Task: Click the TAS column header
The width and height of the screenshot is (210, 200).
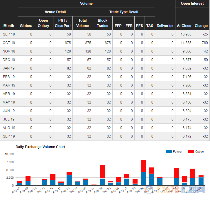Action: pyautogui.click(x=150, y=26)
